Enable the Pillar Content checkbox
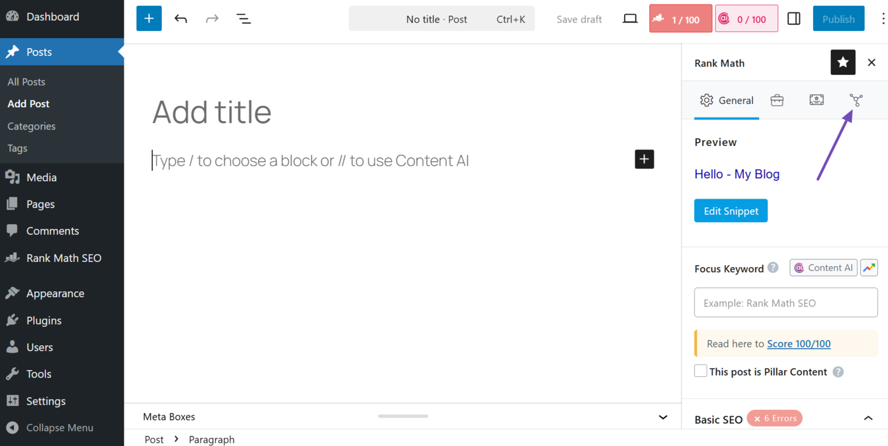888x446 pixels. (701, 371)
